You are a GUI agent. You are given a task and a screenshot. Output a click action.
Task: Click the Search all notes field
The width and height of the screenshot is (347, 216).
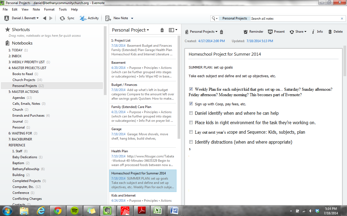point(295,18)
